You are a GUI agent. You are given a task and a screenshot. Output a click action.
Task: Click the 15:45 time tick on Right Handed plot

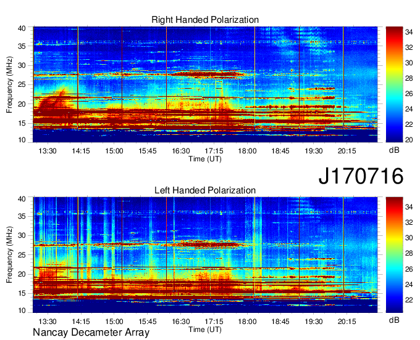pyautogui.click(x=148, y=151)
